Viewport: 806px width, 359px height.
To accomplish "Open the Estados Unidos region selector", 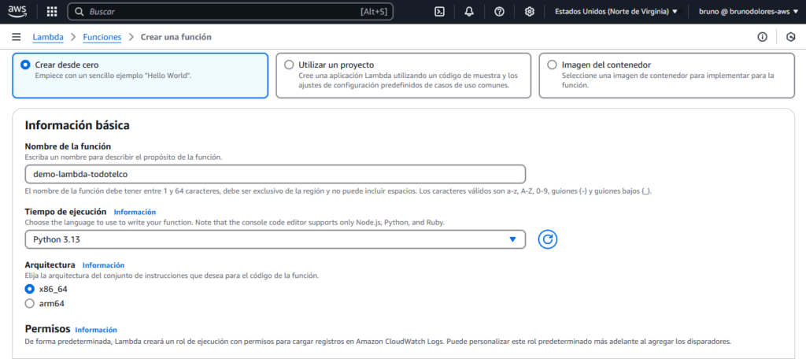I will pos(616,12).
